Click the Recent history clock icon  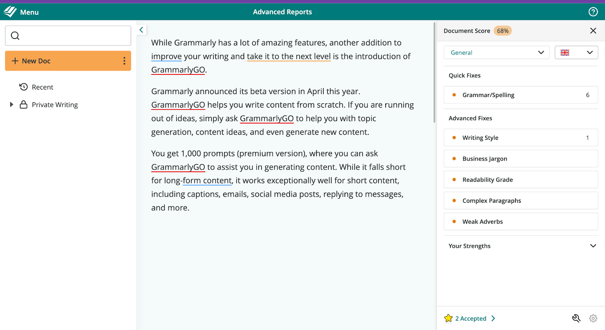23,87
